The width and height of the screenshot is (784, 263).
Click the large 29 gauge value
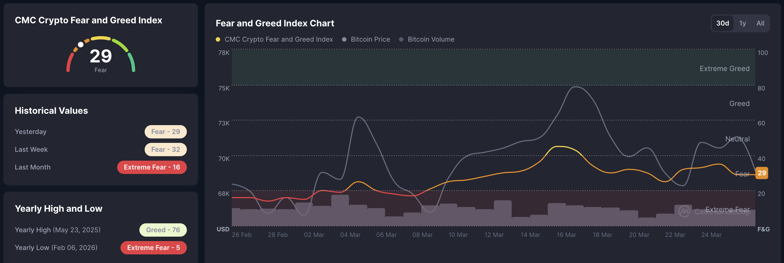click(101, 56)
